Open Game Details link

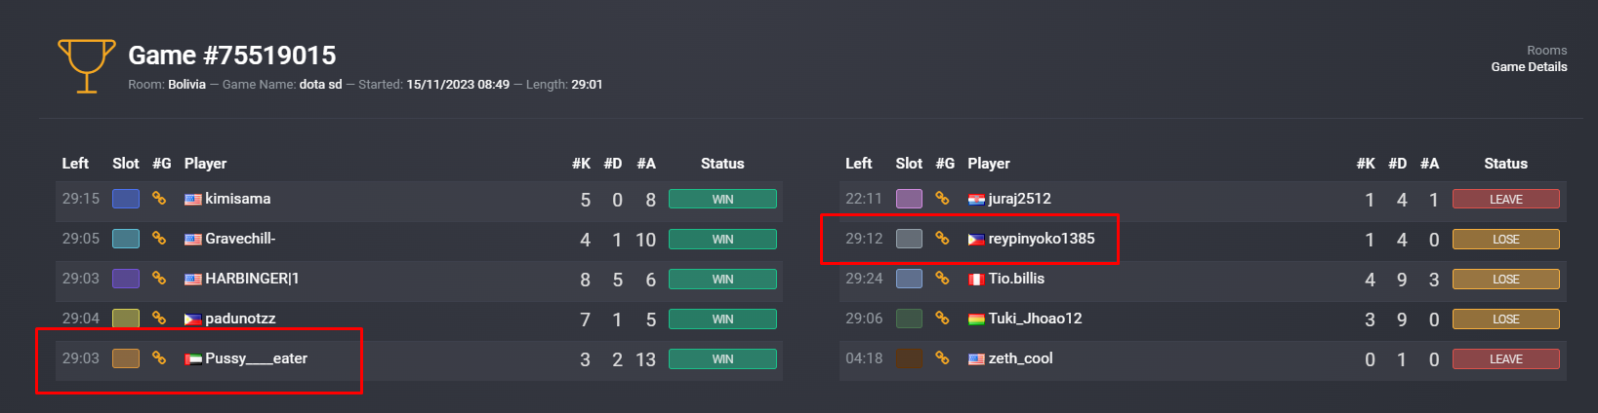click(1529, 67)
